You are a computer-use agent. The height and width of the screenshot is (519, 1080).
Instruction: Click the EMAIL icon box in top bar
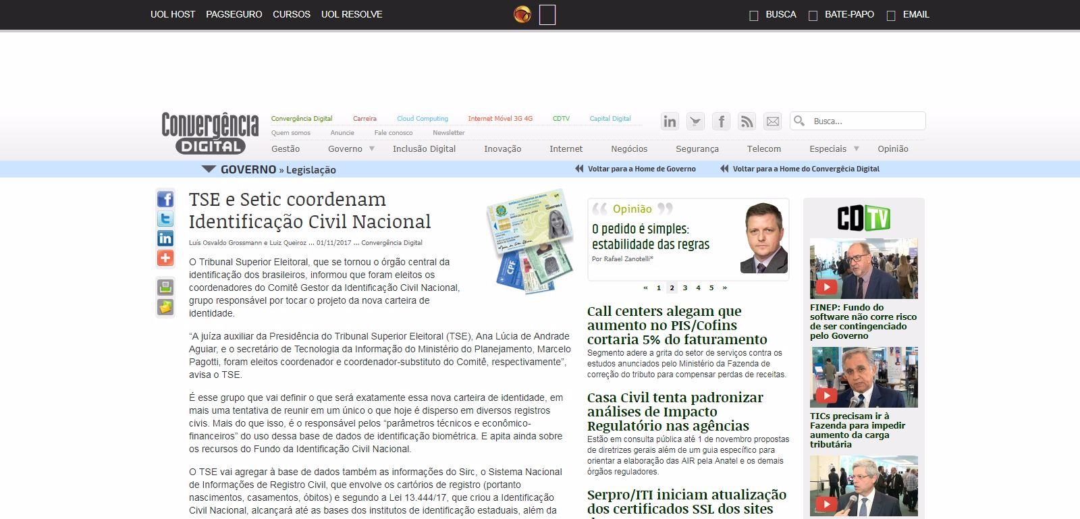click(891, 16)
